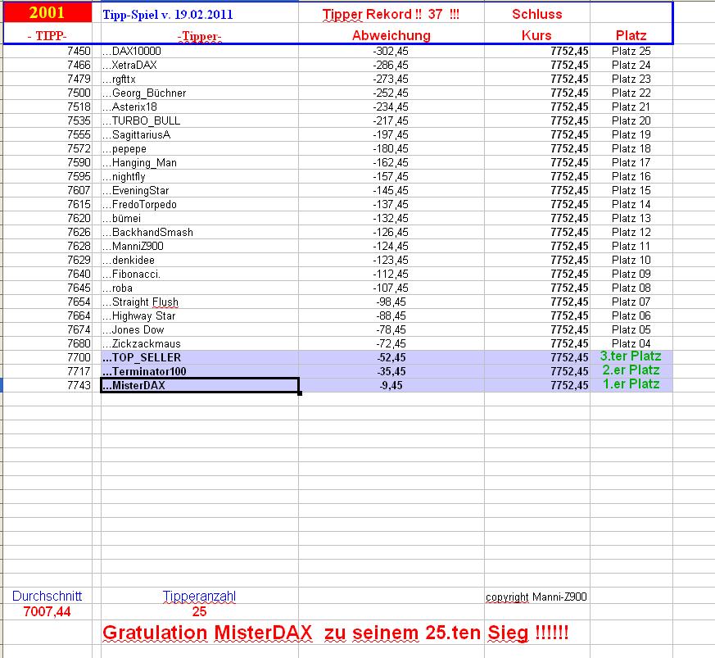Click the TURBO_BULL name cell
715x658 pixels.
[199, 121]
